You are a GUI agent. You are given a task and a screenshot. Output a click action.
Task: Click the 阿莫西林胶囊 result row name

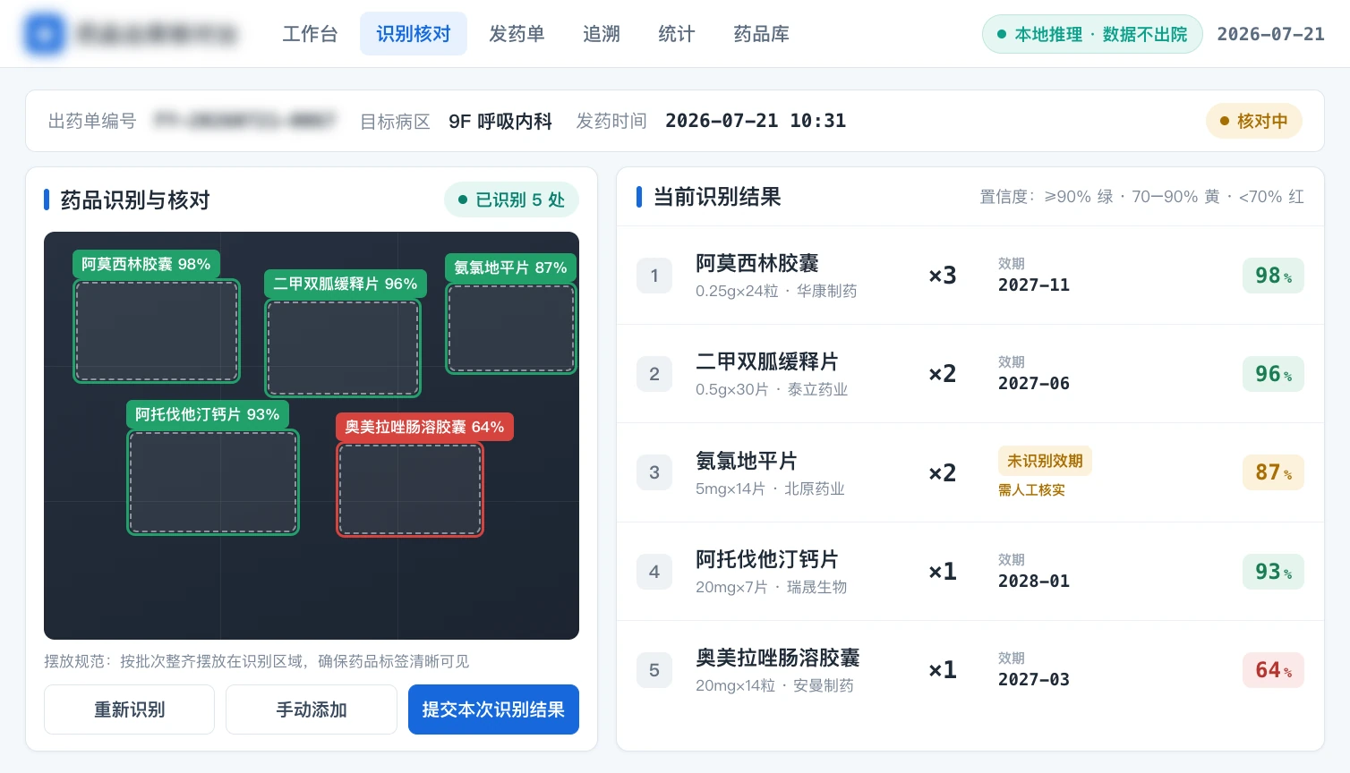(x=757, y=263)
